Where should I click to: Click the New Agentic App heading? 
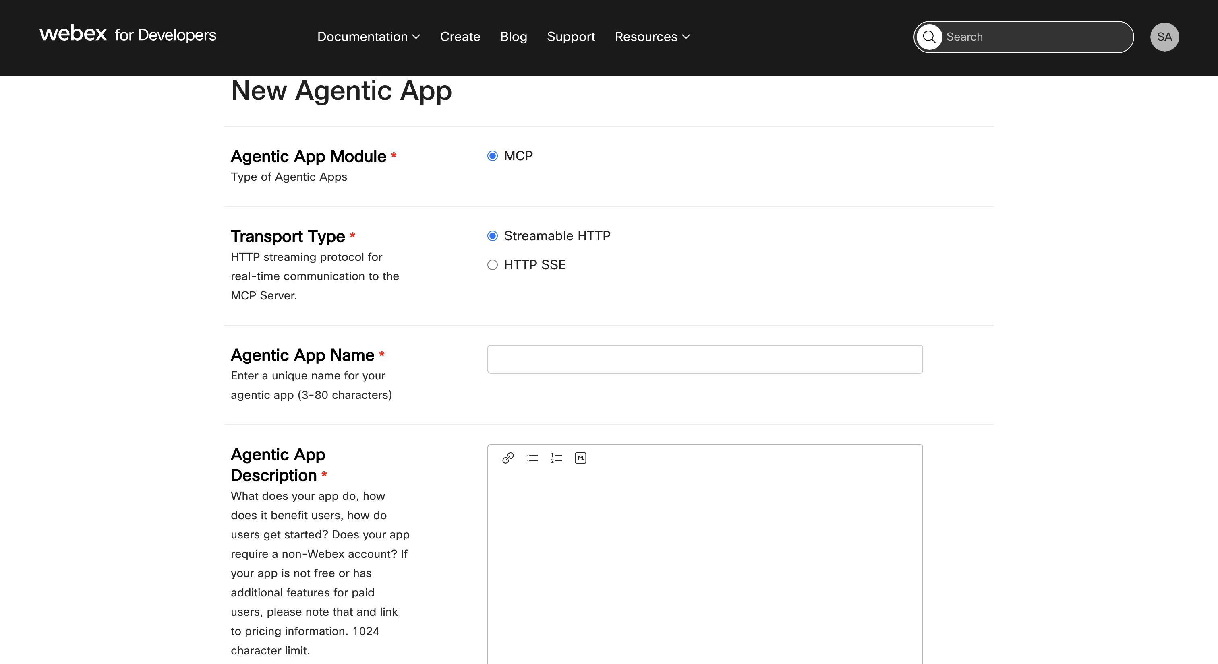[342, 91]
